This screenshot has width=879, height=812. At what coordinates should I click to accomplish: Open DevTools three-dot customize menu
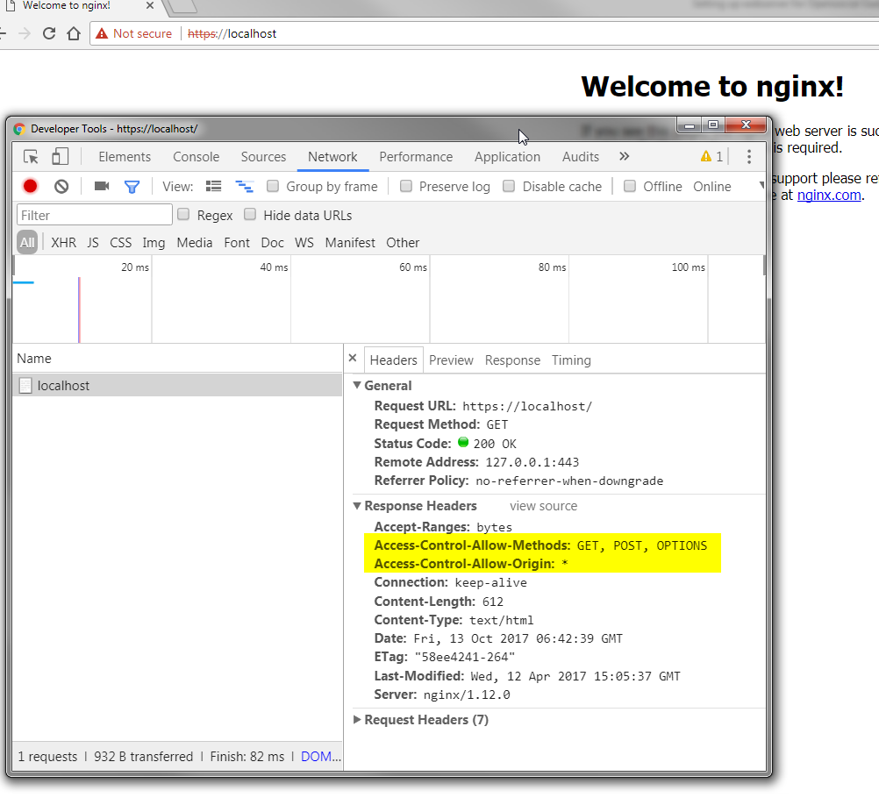click(749, 157)
